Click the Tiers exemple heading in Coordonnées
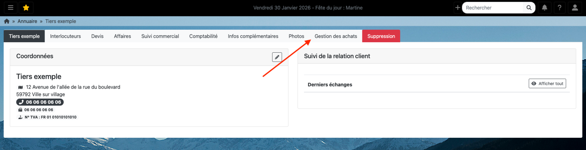The image size is (586, 150). point(39,77)
